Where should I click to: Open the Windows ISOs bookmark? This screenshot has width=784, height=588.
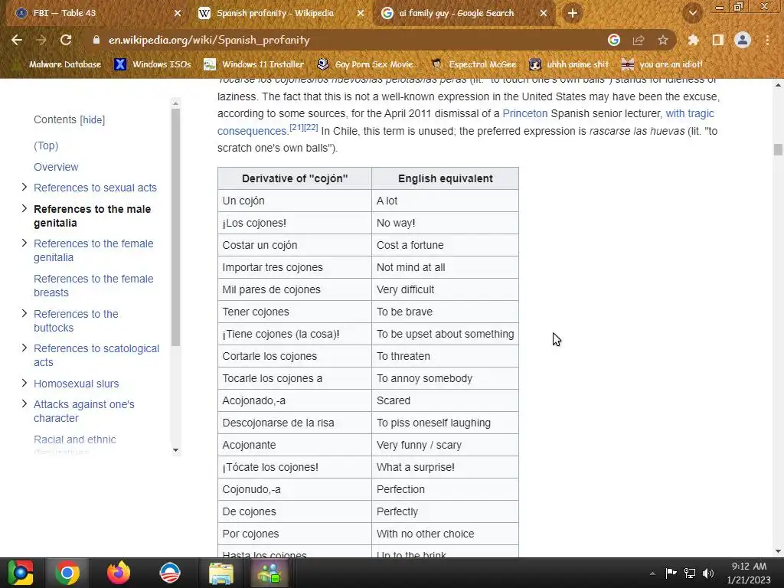153,64
